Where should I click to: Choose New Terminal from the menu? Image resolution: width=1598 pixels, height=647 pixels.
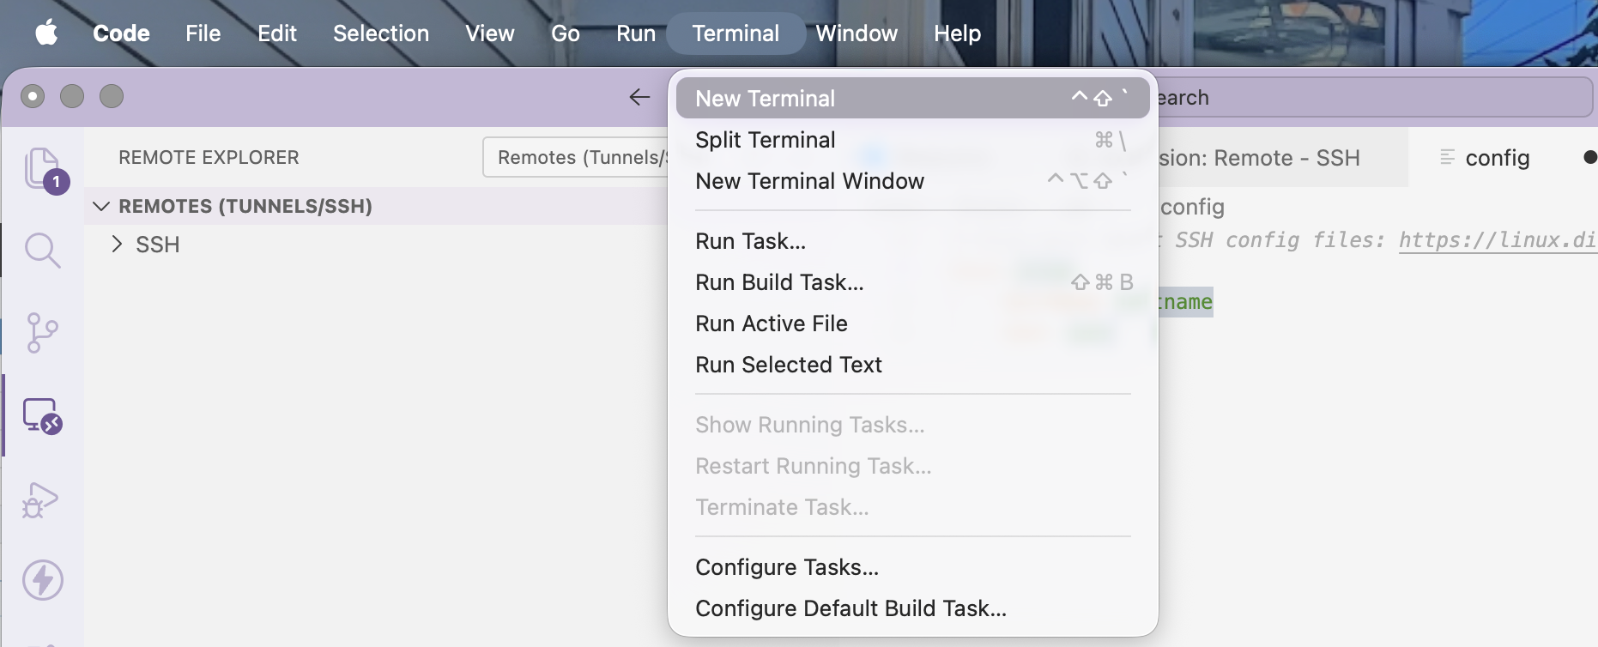coord(913,99)
